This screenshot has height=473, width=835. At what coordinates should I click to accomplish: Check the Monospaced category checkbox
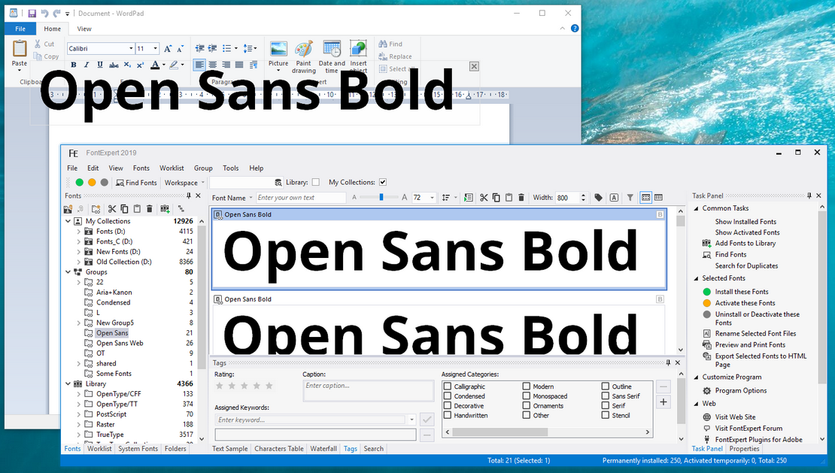pos(526,396)
